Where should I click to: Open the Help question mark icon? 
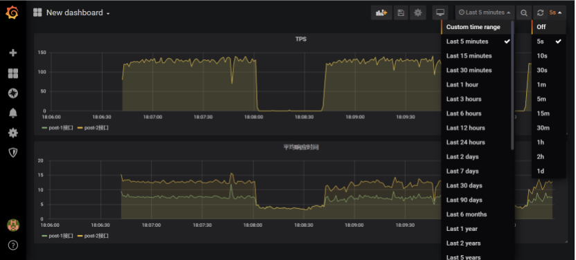[13, 245]
